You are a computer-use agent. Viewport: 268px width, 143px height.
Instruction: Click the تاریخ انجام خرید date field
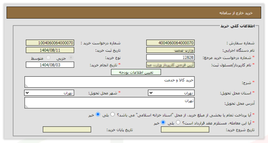[x=50, y=65]
